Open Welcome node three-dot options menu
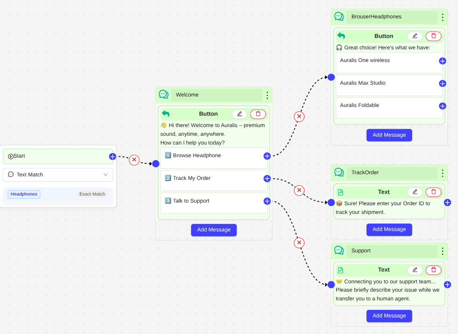This screenshot has width=458, height=334. 267,95
